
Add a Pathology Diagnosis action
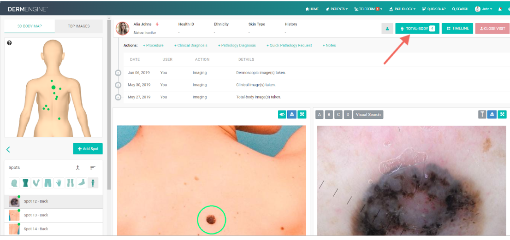237,46
